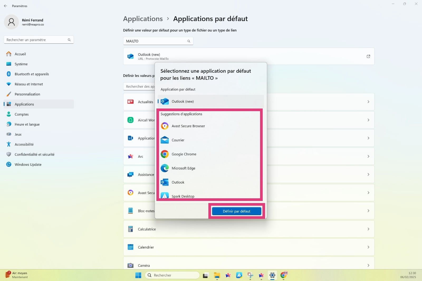Open the Arc row chevron
Image resolution: width=422 pixels, height=281 pixels.
coord(368,156)
